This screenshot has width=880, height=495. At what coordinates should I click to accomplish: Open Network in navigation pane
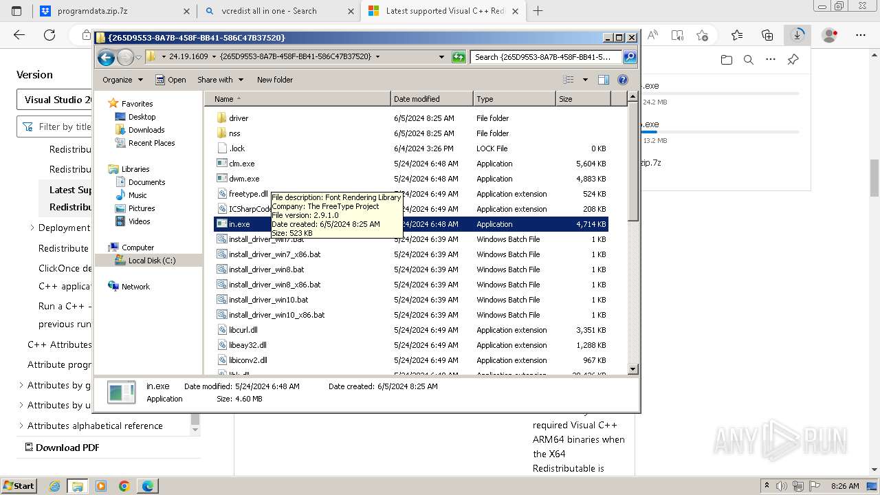tap(135, 287)
